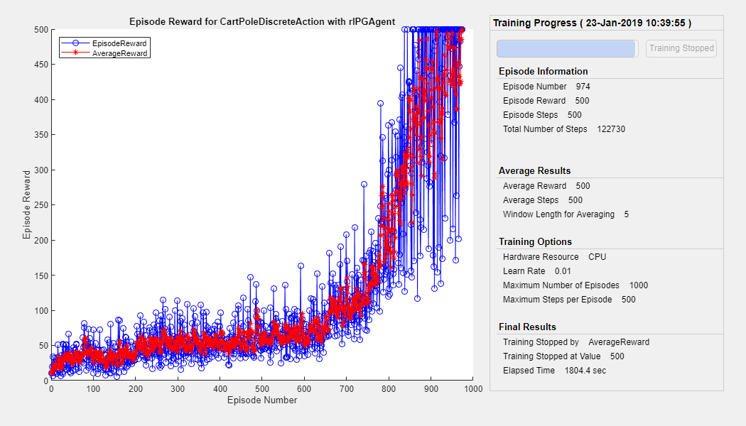This screenshot has height=426, width=746.
Task: Select the Episode Steps 500 row
Action: [x=542, y=115]
